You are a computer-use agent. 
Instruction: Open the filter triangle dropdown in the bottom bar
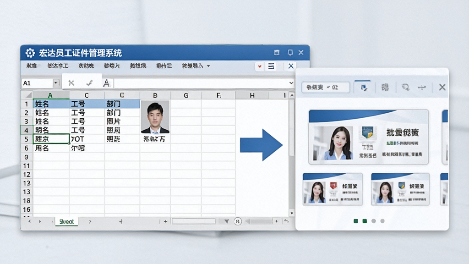coord(226,221)
